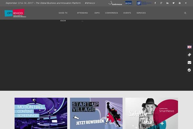Open the EVENTS menu
The image size is (193, 129).
(x=127, y=13)
